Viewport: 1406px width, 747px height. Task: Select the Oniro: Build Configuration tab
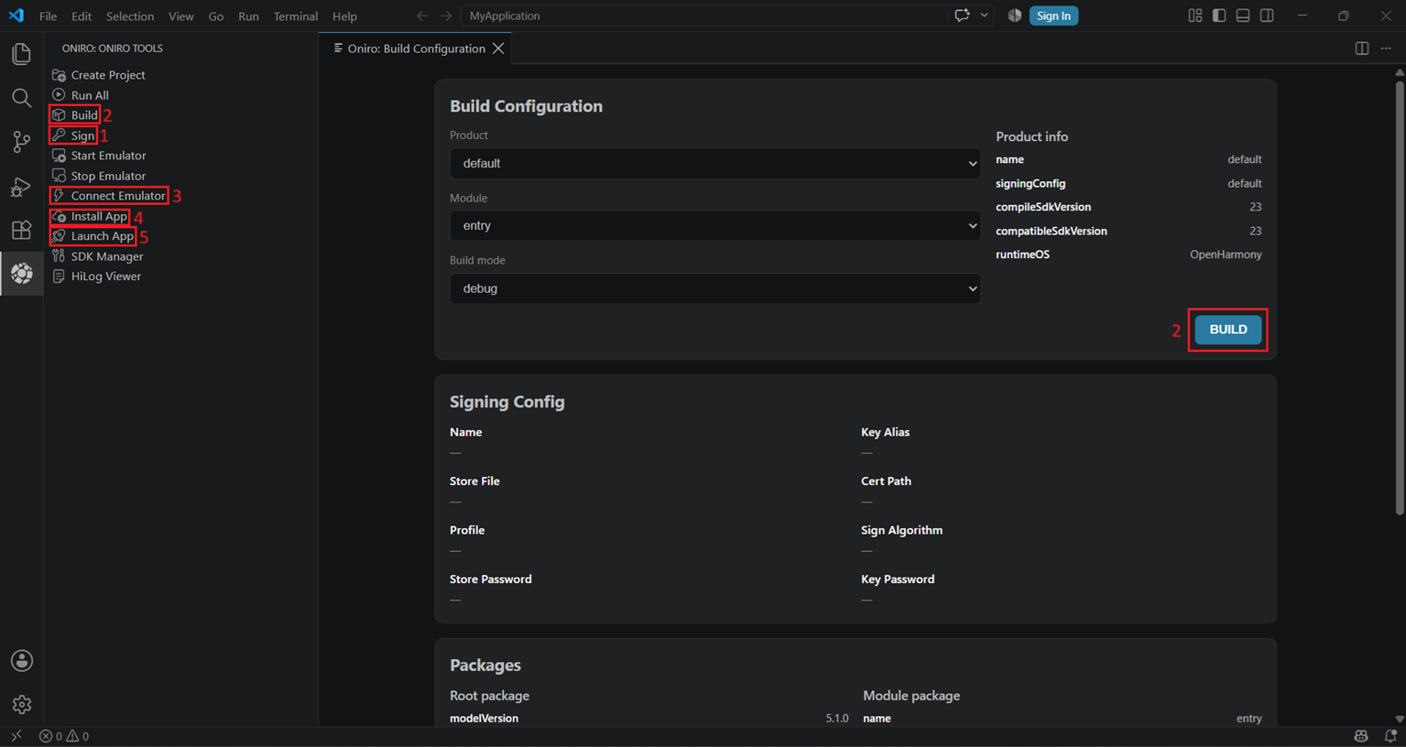pos(416,49)
